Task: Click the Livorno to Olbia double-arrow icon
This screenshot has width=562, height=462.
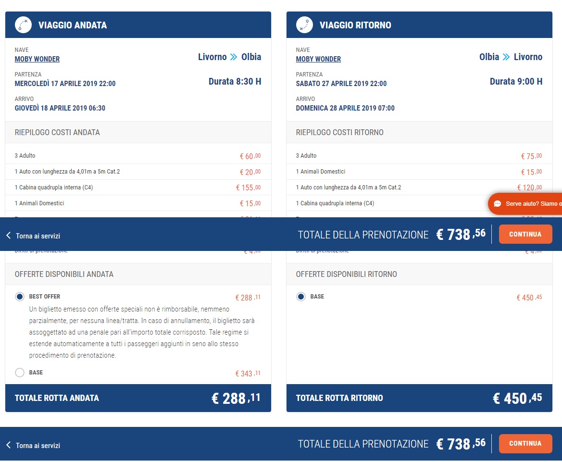Action: 234,57
